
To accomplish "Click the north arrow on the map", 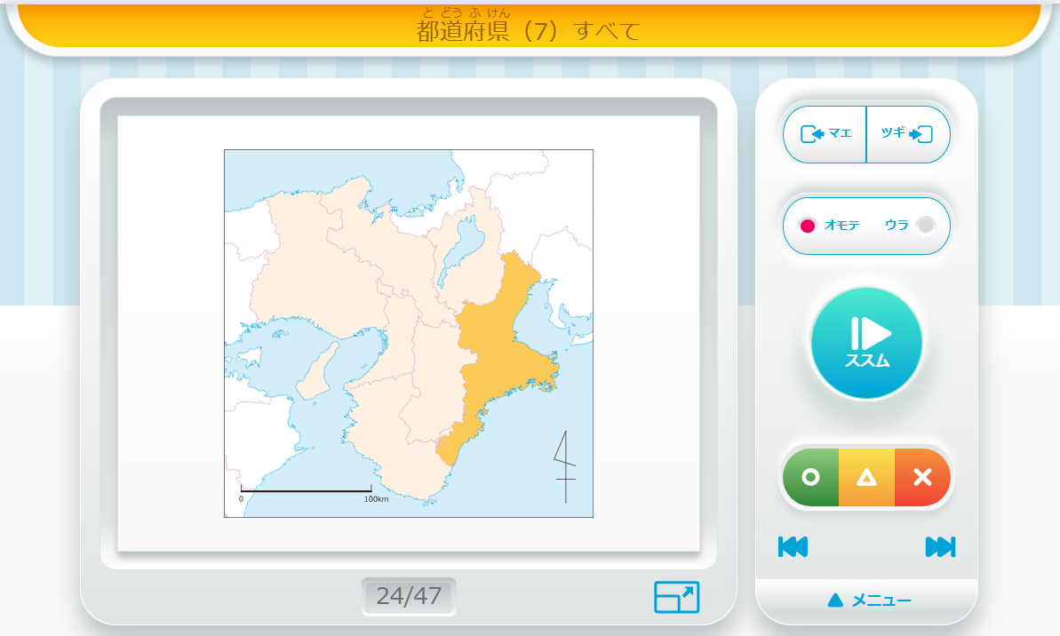I will tap(564, 466).
